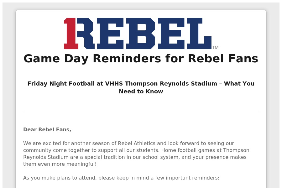Click the As you make plans sentence
The height and width of the screenshot is (188, 282).
point(121,178)
